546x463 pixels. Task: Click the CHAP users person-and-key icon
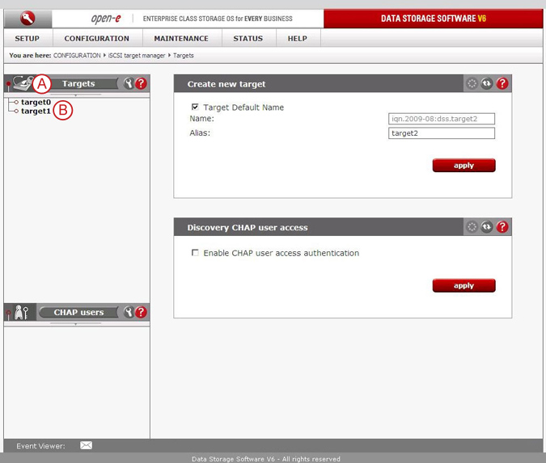[21, 312]
